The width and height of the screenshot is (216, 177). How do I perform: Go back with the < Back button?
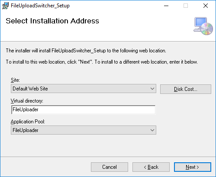point(151,167)
